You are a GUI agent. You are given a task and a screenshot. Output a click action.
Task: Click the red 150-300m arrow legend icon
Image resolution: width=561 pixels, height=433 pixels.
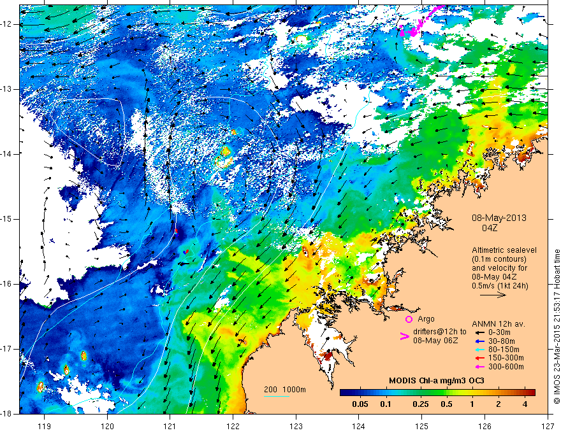click(479, 358)
